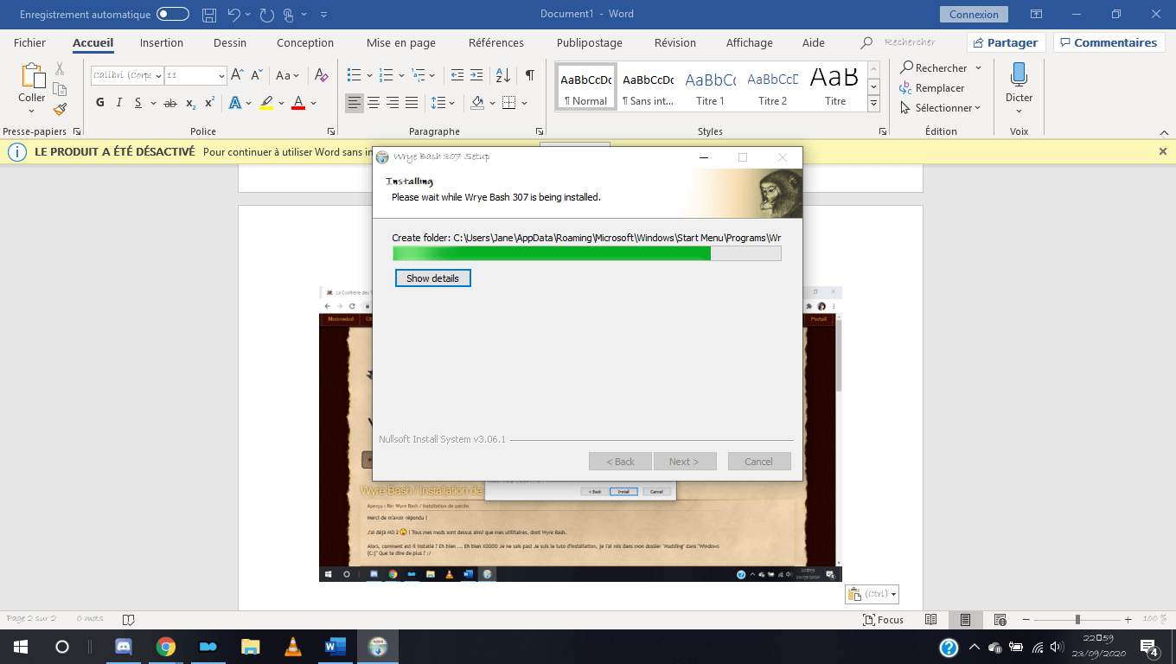Screen dimensions: 1176x664
Task: Click Show details in Wrye Bash setup
Action: point(432,278)
